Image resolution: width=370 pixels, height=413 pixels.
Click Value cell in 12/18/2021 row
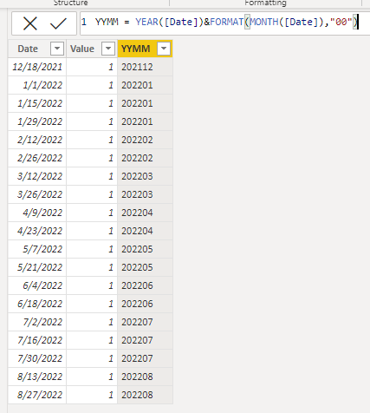pyautogui.click(x=92, y=67)
